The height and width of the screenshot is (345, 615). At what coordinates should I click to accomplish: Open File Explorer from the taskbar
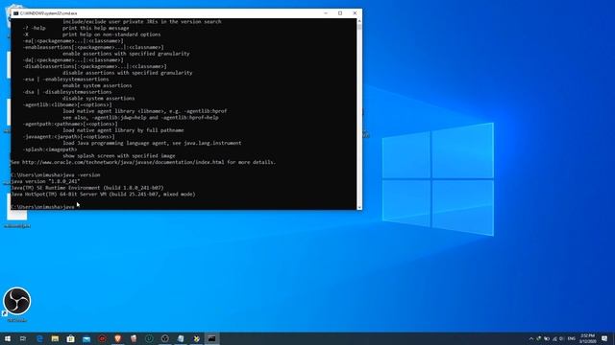[55, 338]
